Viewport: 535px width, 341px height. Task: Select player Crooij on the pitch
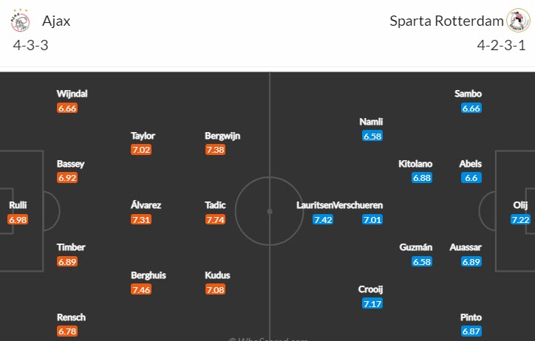[x=371, y=289]
